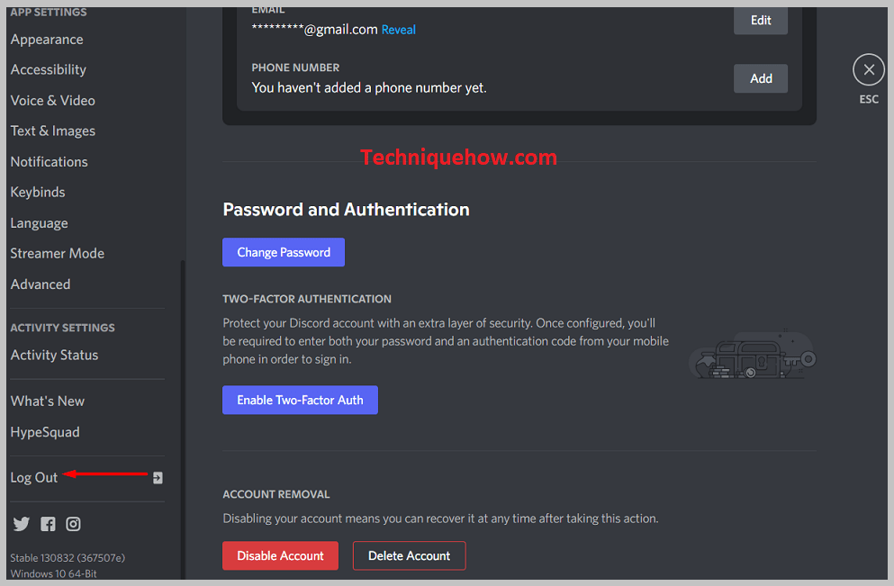894x586 pixels.
Task: Open Discord's Facebook page icon
Action: point(48,524)
